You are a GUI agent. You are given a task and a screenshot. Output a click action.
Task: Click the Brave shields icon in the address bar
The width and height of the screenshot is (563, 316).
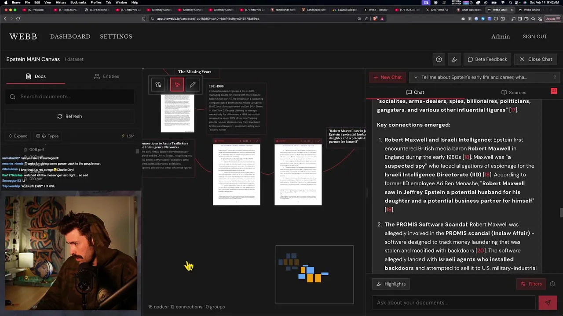click(375, 18)
